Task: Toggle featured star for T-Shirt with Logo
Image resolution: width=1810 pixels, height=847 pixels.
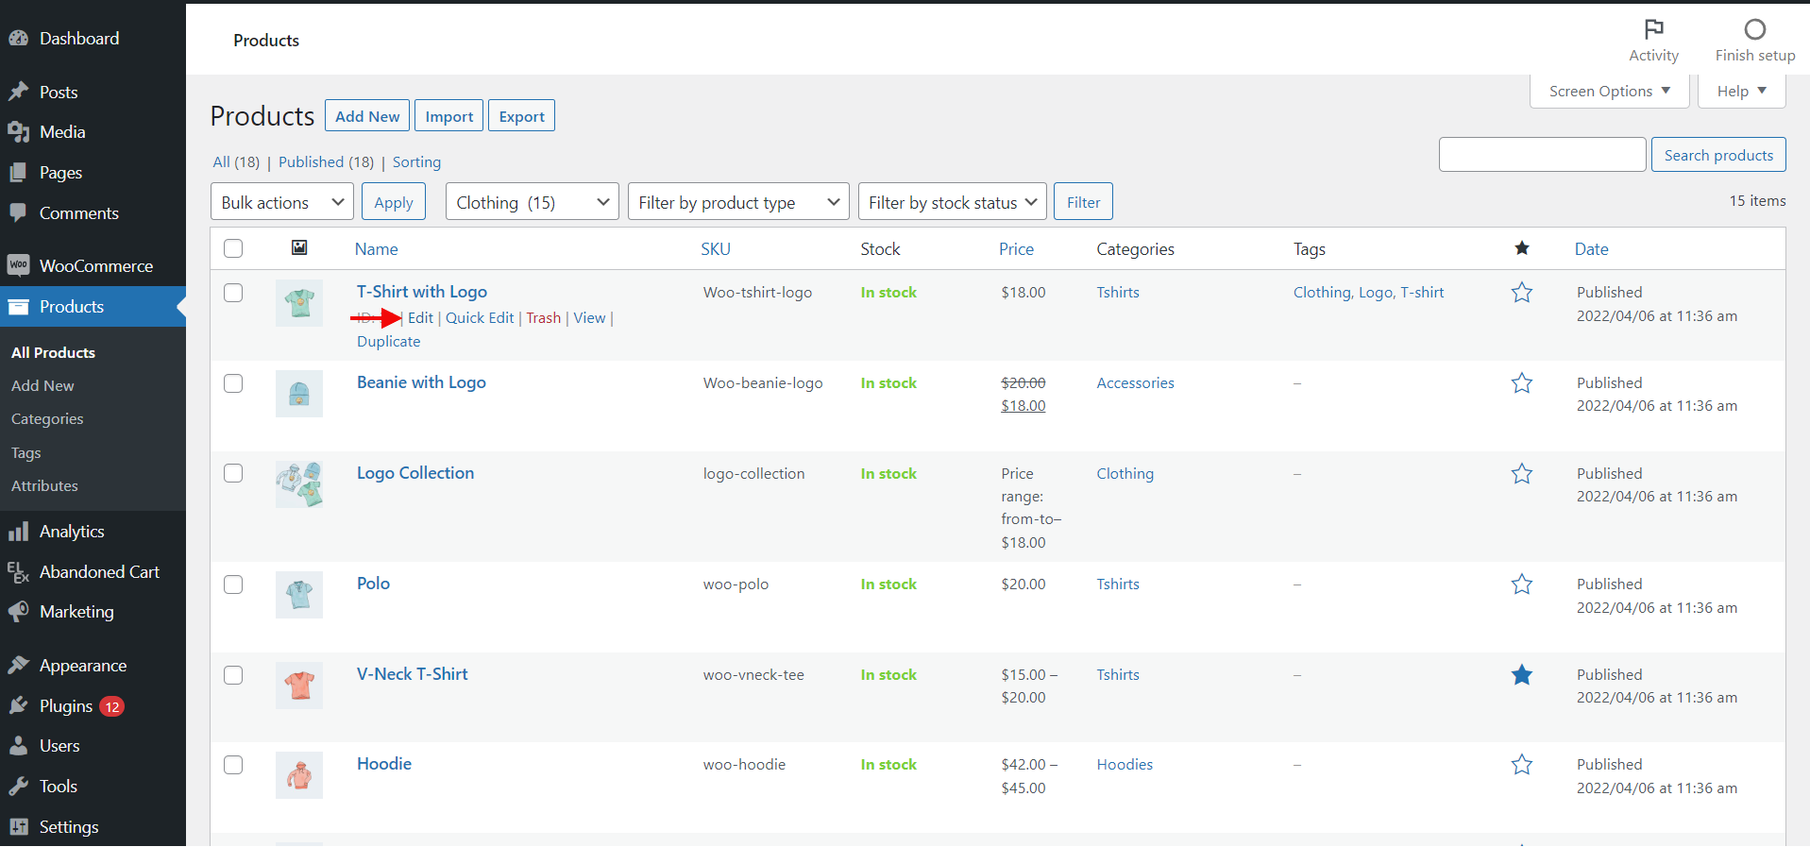Action: (1521, 293)
